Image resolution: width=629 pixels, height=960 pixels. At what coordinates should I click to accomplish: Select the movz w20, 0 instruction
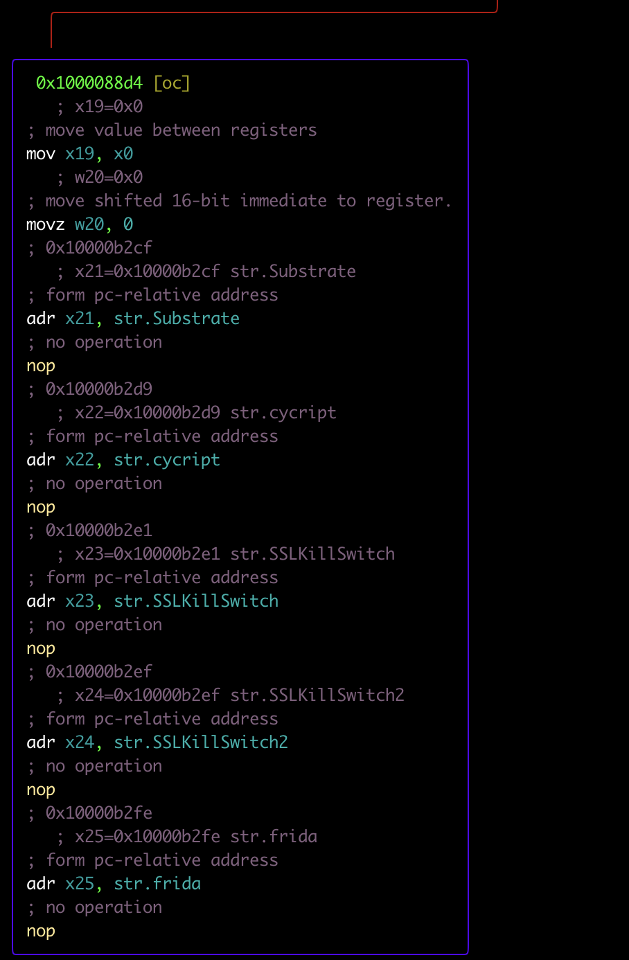[x=80, y=224]
